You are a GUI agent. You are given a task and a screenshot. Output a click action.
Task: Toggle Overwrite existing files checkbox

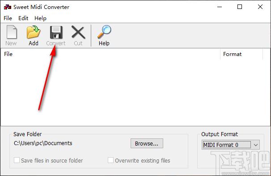tap(110, 160)
